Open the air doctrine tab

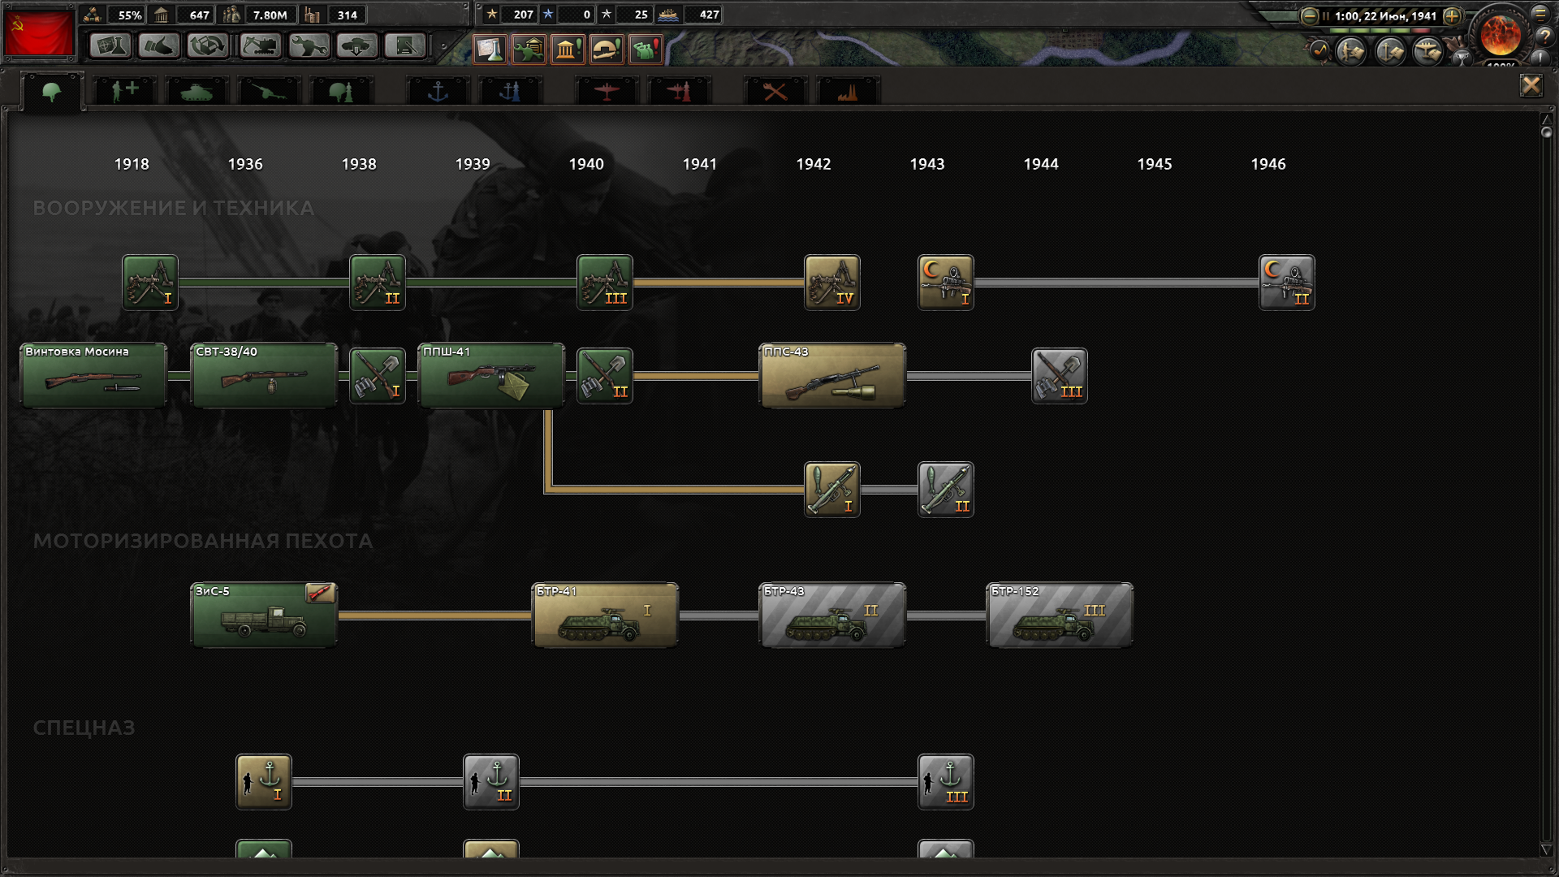tap(679, 91)
